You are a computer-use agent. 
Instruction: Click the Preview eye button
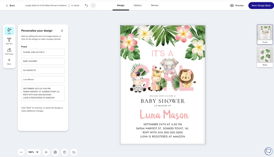[x=237, y=5]
